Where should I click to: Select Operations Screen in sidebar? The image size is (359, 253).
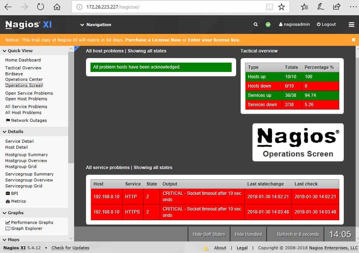24,85
